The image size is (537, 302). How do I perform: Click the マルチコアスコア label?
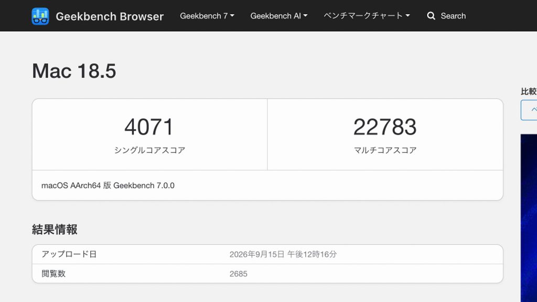pos(385,150)
